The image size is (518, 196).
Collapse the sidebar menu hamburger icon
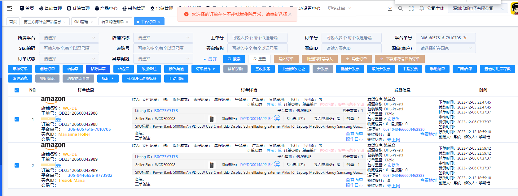(x=10, y=8)
